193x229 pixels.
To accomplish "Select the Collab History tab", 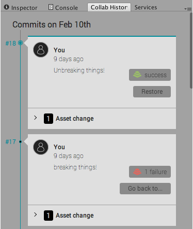I will coord(109,7).
